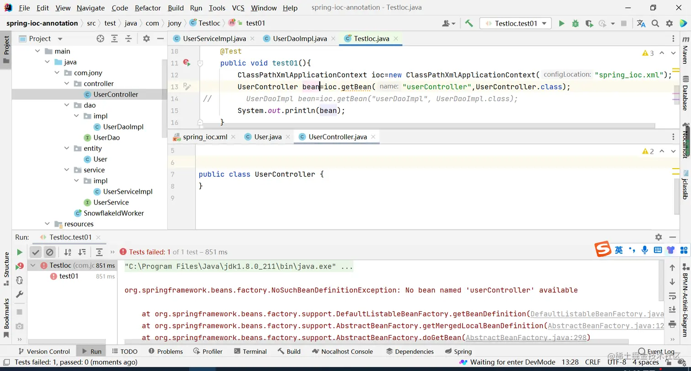Toggle scroll to end in console
The image size is (691, 371).
pos(672,310)
